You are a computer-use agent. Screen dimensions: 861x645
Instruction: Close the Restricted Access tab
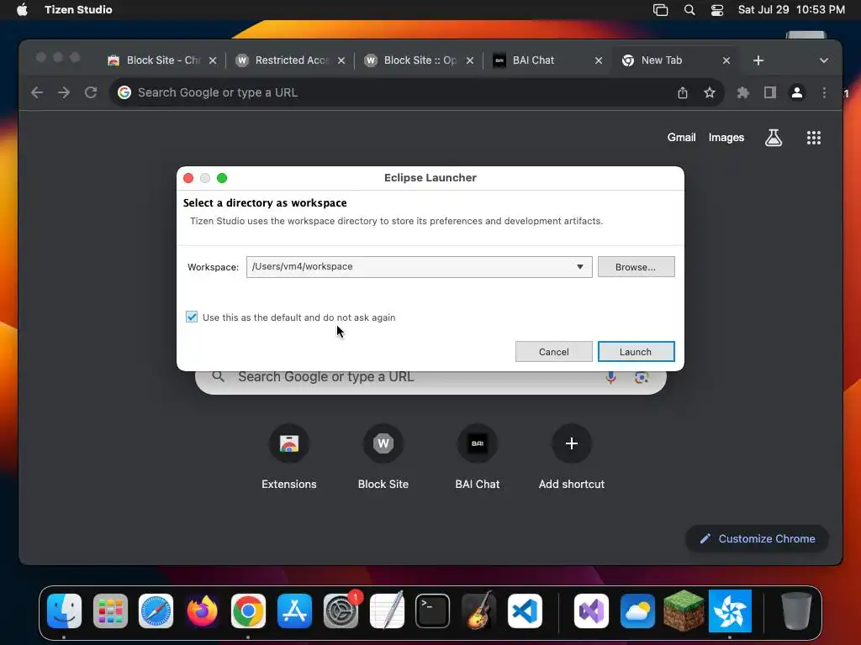341,60
